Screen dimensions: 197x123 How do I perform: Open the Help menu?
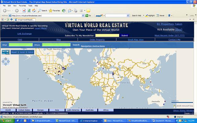pyautogui.click(x=36, y=6)
